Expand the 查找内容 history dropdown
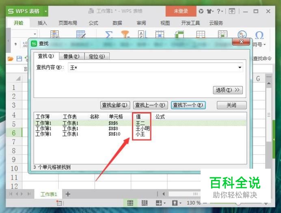The width and height of the screenshot is (281, 213). (x=240, y=67)
